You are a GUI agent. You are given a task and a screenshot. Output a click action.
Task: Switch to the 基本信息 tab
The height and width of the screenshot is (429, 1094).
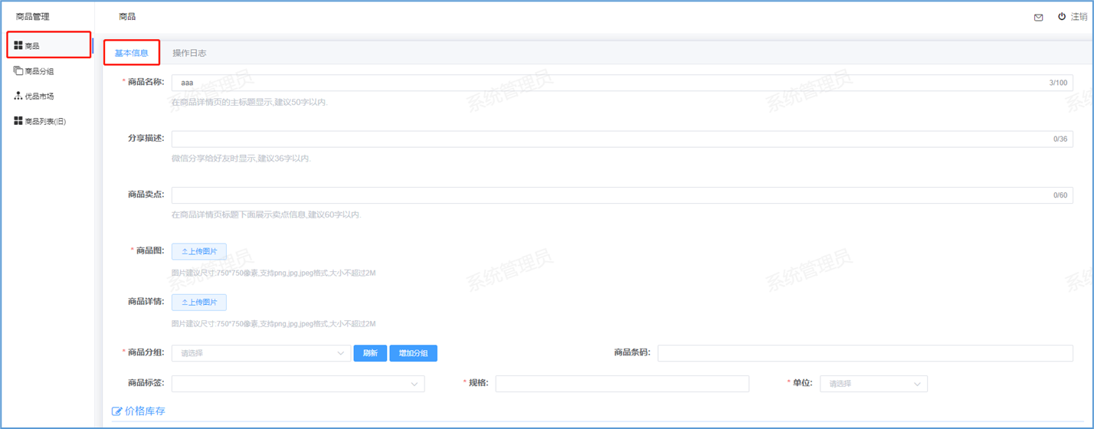132,53
